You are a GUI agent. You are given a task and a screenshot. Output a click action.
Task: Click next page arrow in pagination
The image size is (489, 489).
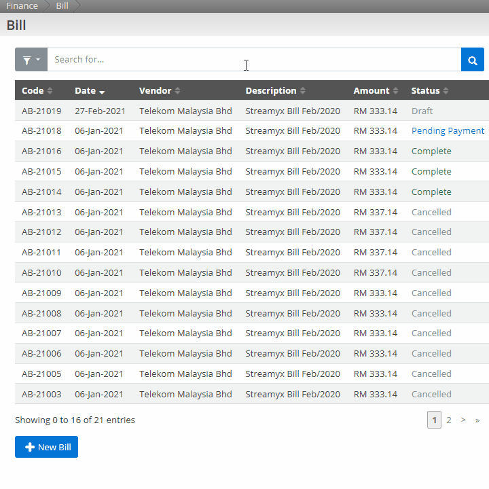[463, 420]
